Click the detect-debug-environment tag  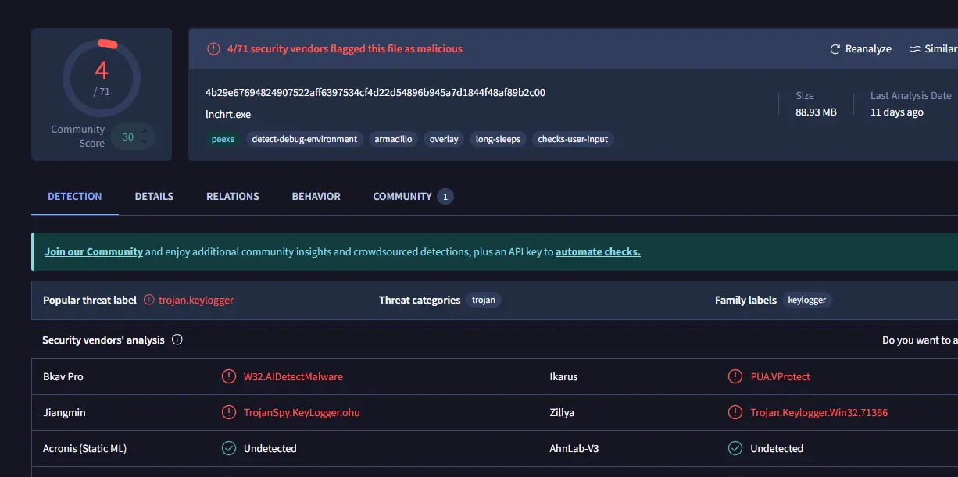pyautogui.click(x=305, y=140)
